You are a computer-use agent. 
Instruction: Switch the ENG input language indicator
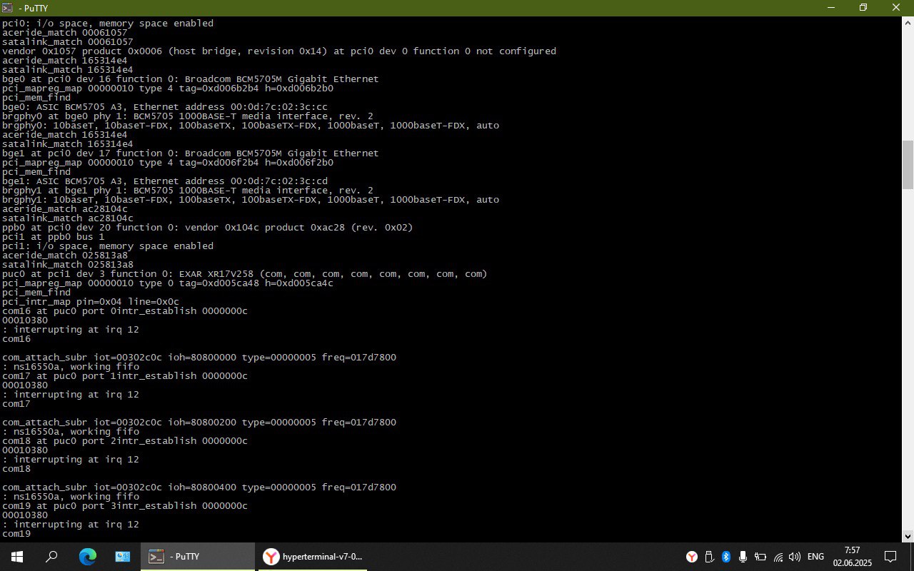coord(815,557)
